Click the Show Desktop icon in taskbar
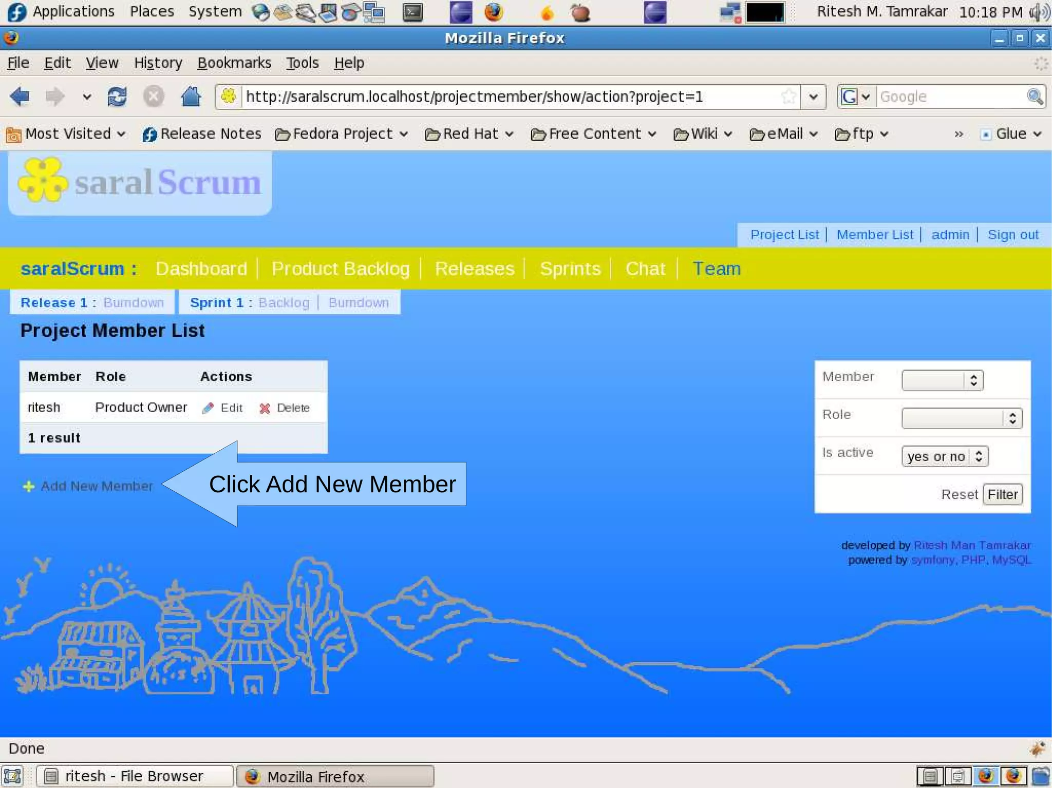1052x788 pixels. 12,776
